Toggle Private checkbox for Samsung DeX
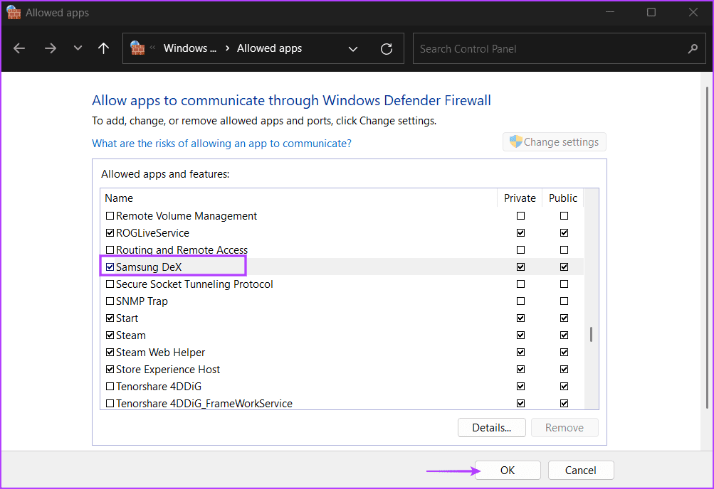 pyautogui.click(x=520, y=267)
